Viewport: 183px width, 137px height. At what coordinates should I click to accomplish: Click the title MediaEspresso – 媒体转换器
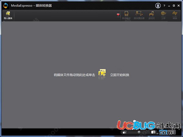pos(31,5)
